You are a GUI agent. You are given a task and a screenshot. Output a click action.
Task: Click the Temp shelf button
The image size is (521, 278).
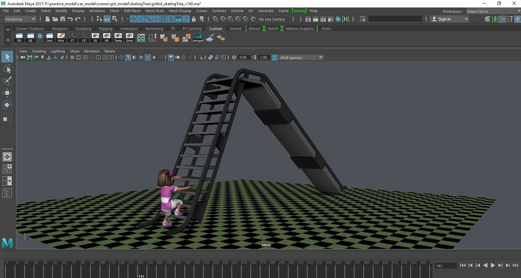(x=118, y=38)
